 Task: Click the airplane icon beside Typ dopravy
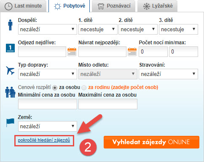[10, 70]
